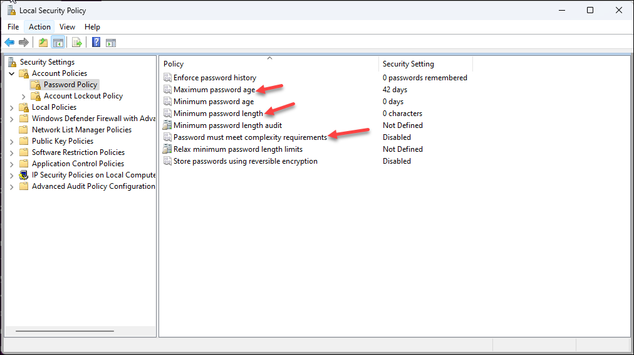The width and height of the screenshot is (634, 355).
Task: Toggle the Show/Hide Action Pane icon
Action: point(111,43)
